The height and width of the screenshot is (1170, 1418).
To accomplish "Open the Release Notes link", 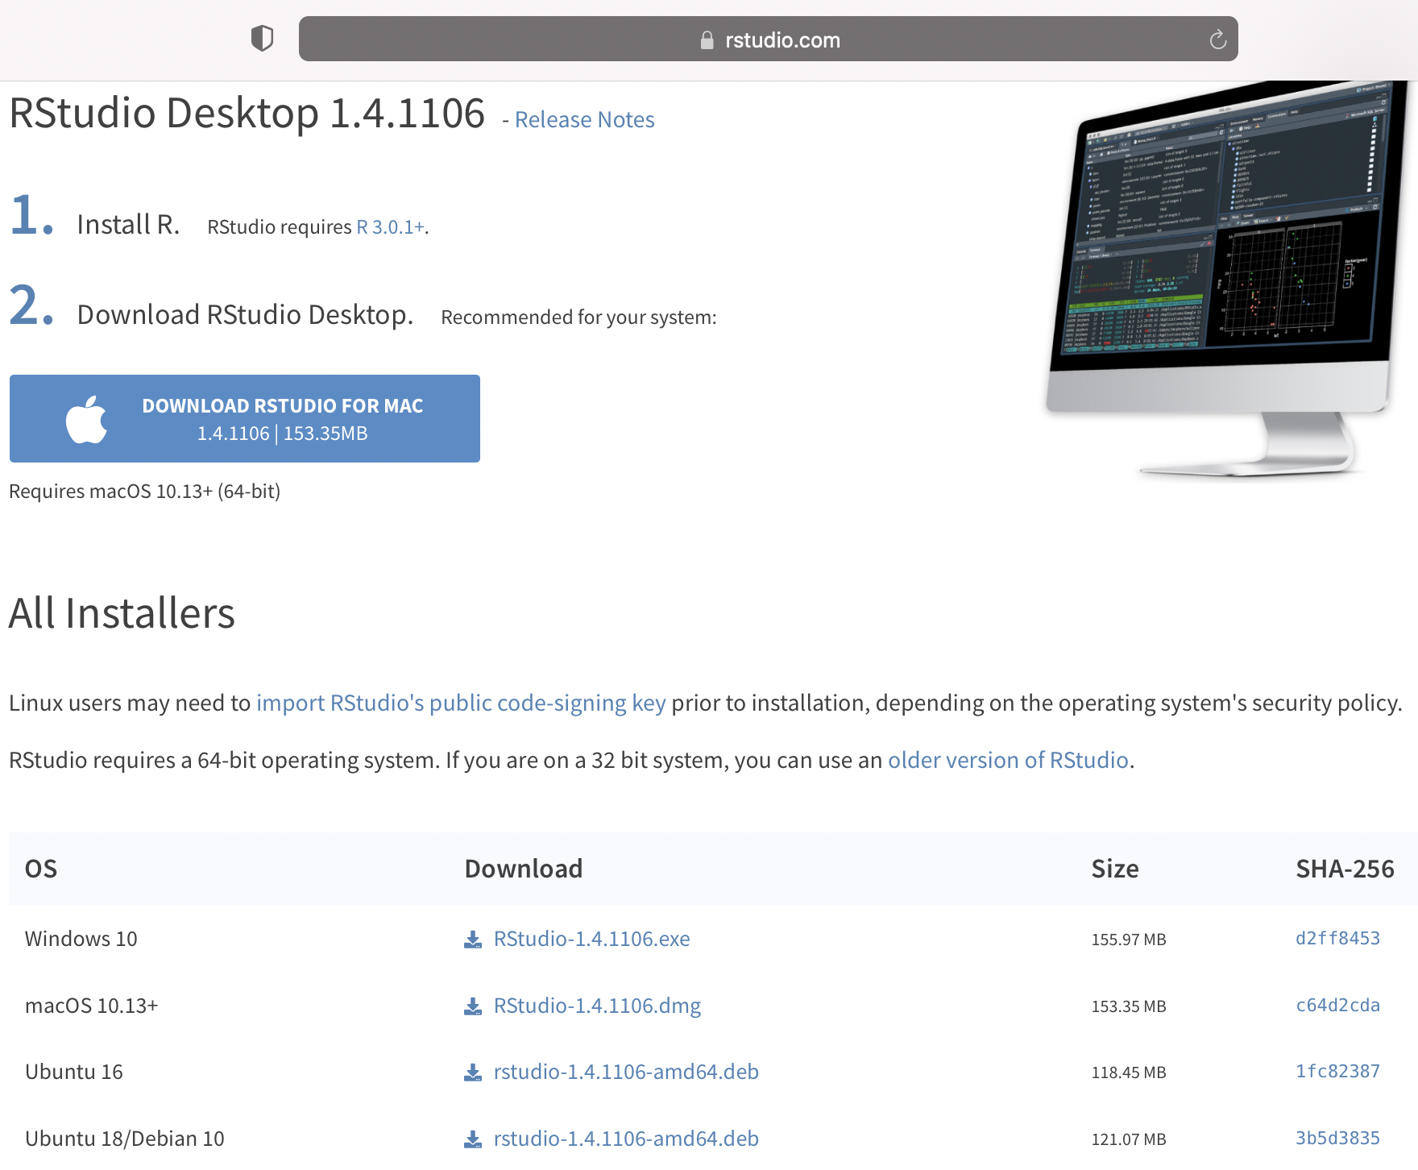I will (584, 120).
